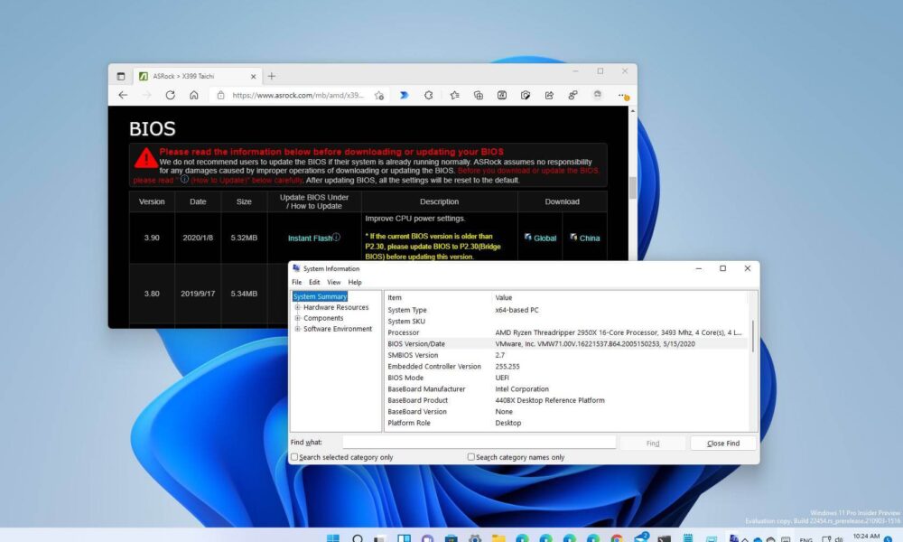Viewport: 903px width, 542px height.
Task: Add this page to favorites star
Action: point(379,95)
